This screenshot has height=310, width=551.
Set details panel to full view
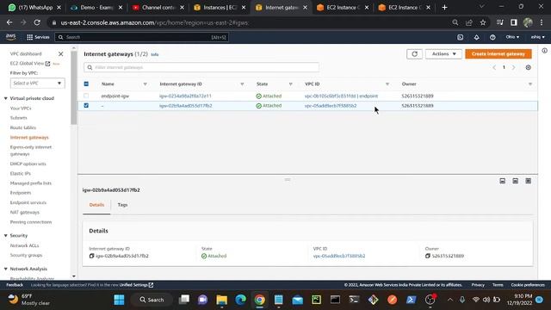(528, 181)
